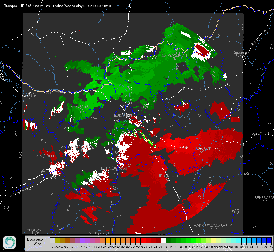Select the SZEKESFEHERVAR city label
274x252 pixels.
click(x=80, y=147)
